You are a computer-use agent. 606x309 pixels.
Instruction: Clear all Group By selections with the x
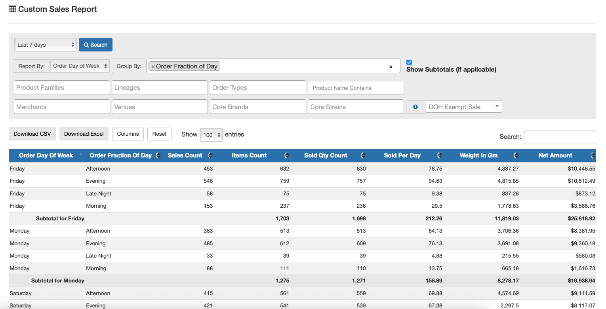point(391,66)
